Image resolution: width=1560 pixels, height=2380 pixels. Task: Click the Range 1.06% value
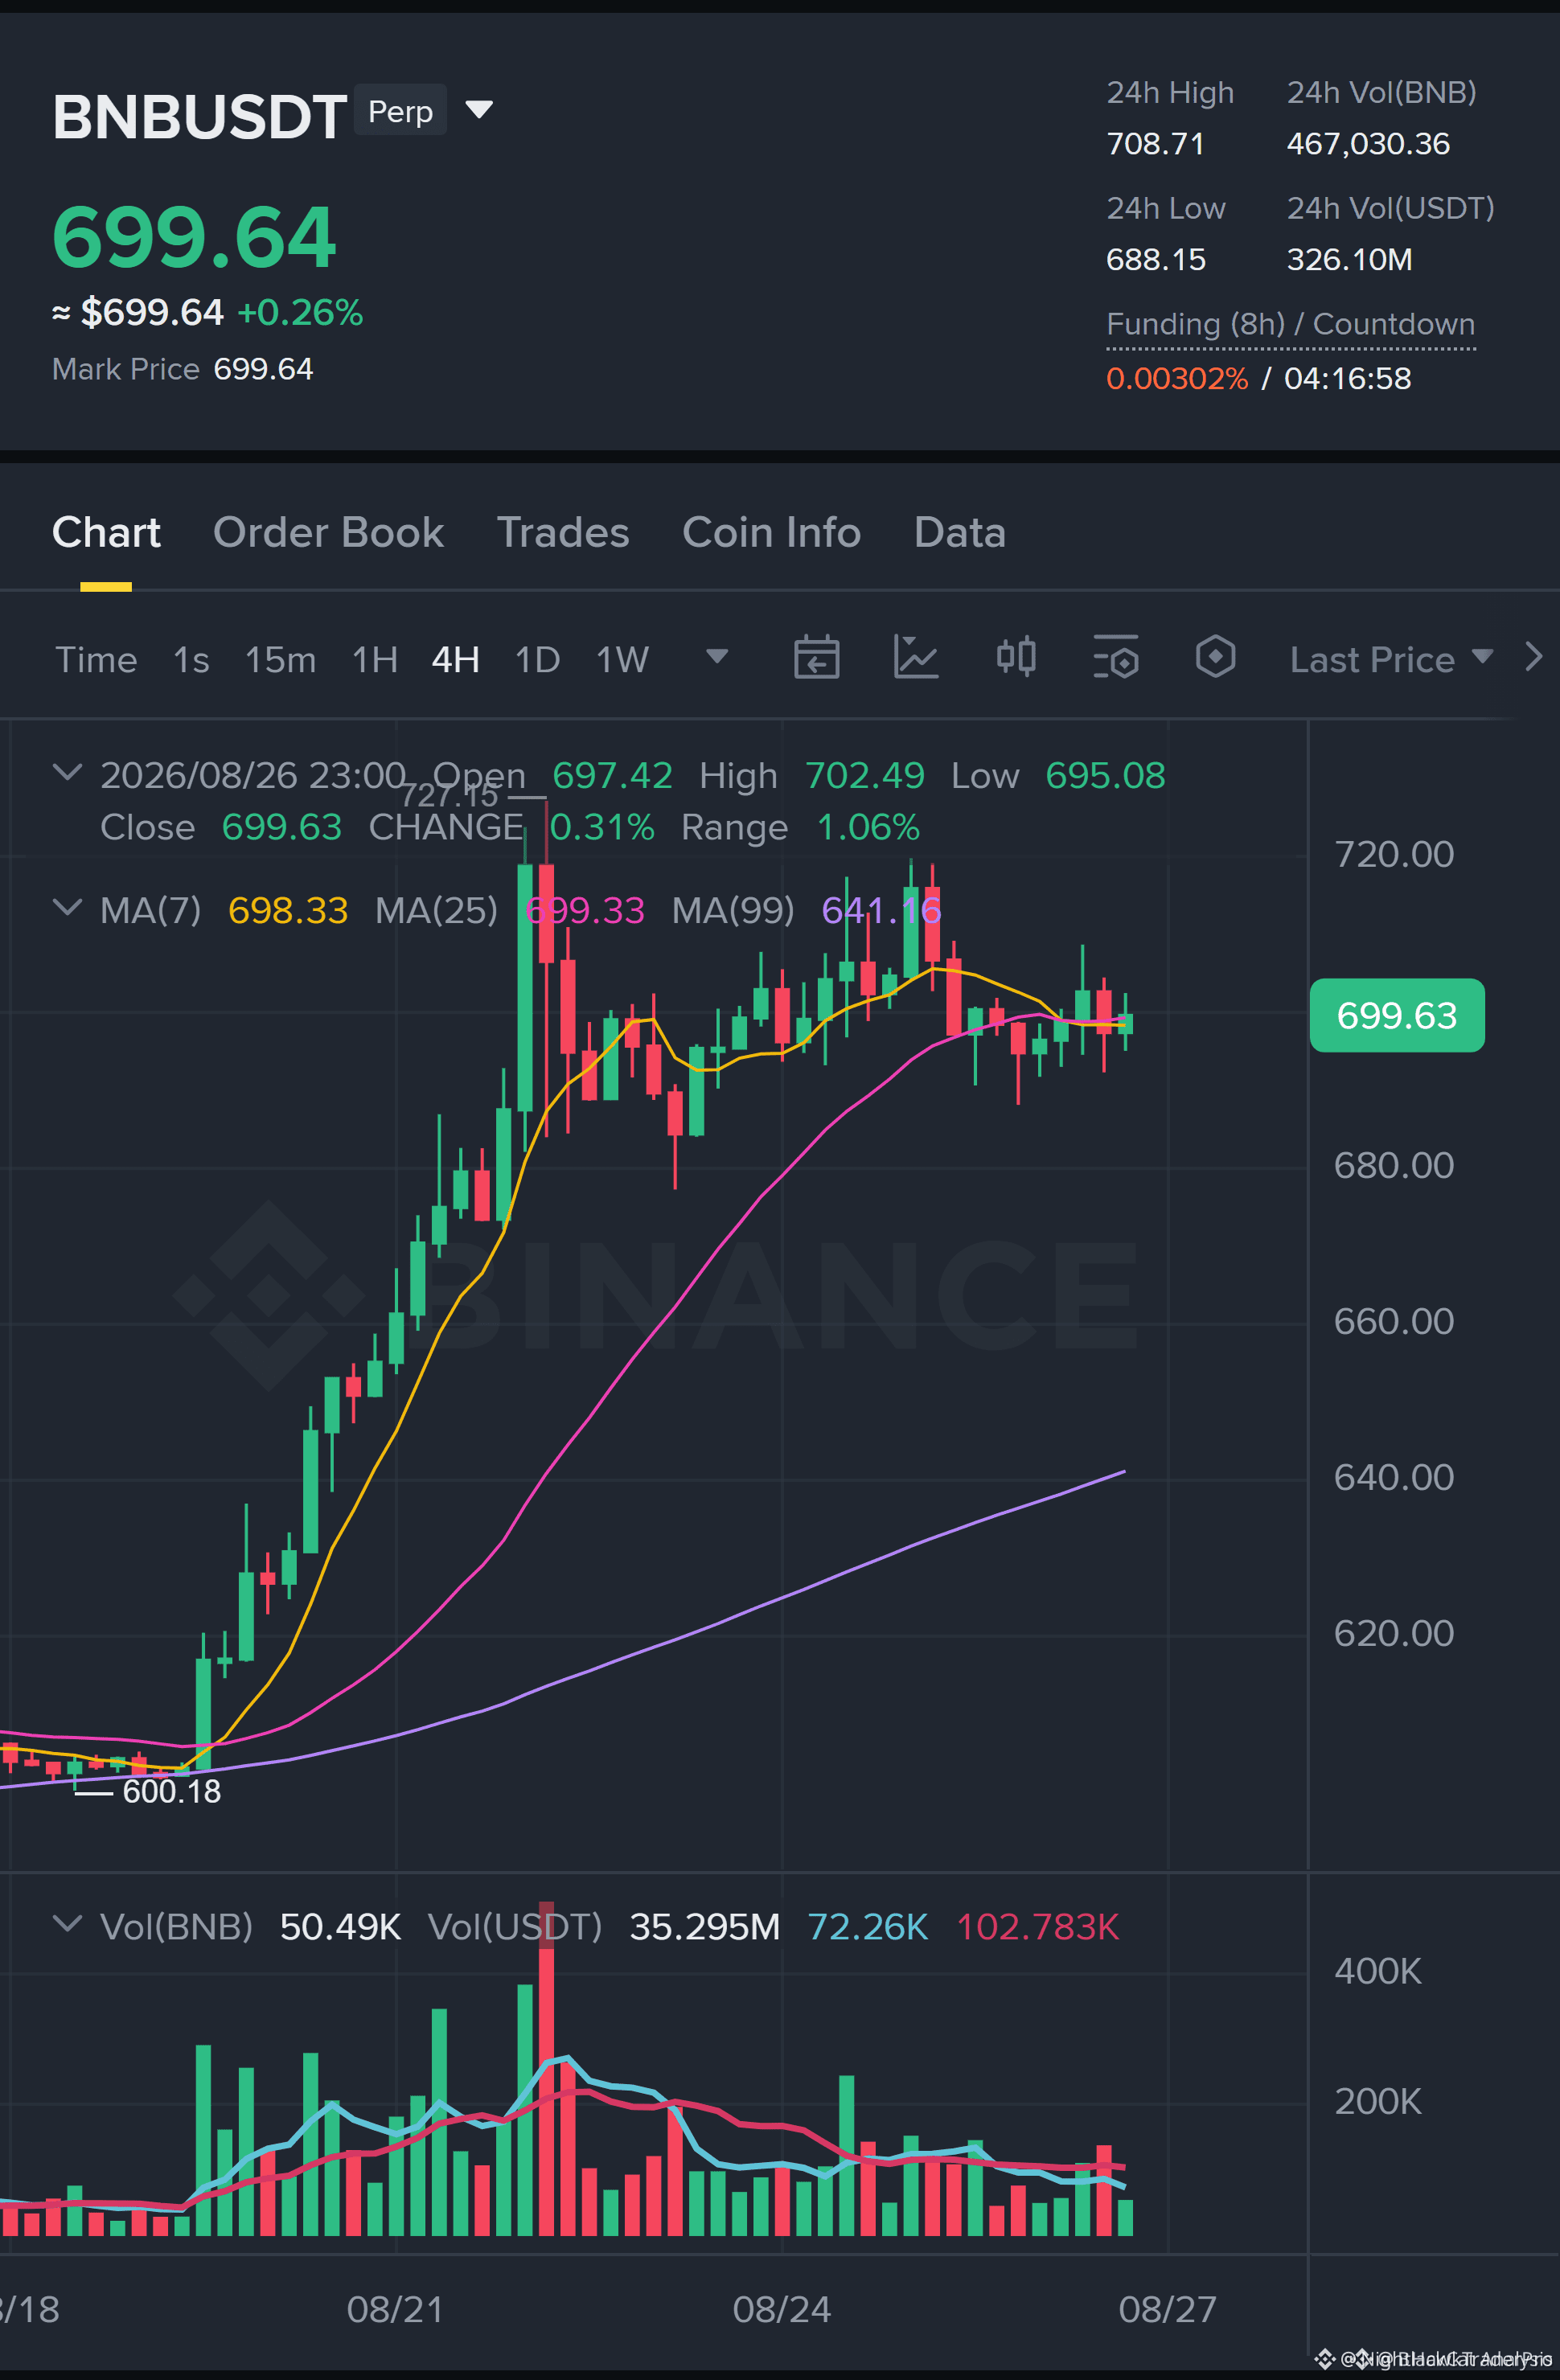point(868,827)
